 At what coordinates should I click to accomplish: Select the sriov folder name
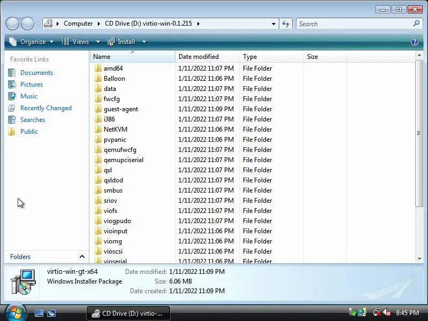point(110,200)
